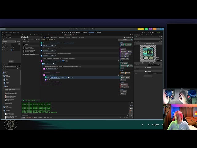Add a Choice event from Flow section
The width and height of the screenshot is (197, 148).
point(123,49)
